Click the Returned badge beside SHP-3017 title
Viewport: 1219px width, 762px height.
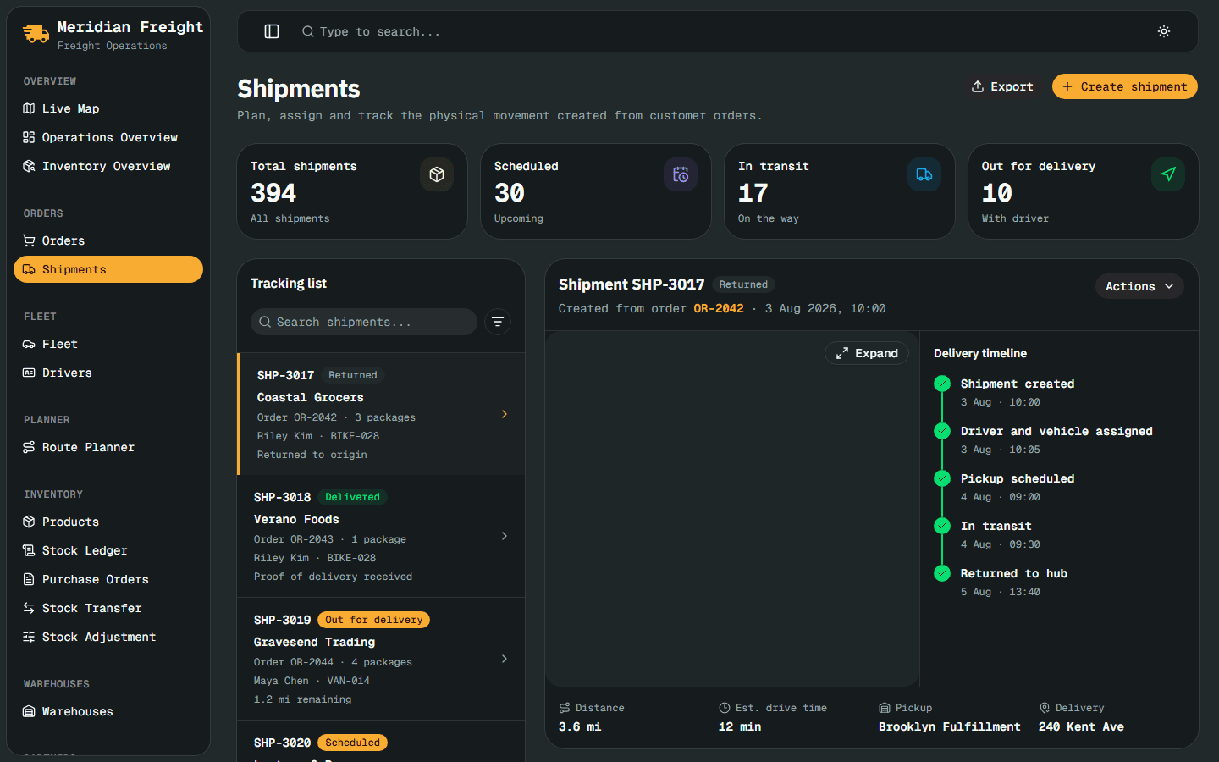pos(743,284)
